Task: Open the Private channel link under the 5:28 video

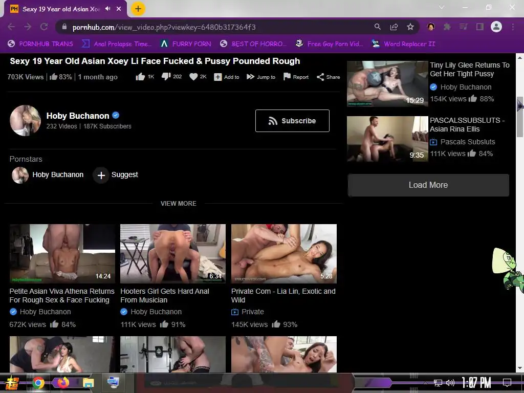Action: coord(253,312)
